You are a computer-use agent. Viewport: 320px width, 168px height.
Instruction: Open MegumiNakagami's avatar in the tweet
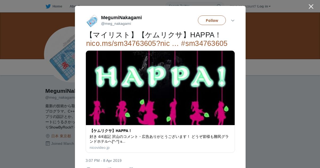tap(92, 21)
